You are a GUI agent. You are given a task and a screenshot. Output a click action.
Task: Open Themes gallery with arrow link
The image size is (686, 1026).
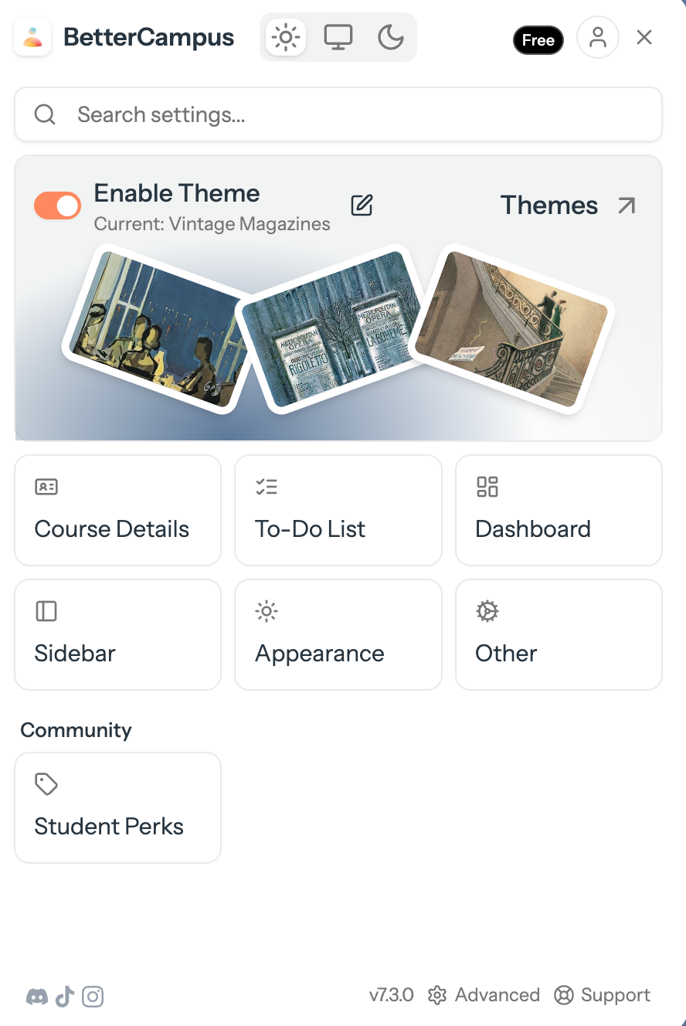(569, 206)
